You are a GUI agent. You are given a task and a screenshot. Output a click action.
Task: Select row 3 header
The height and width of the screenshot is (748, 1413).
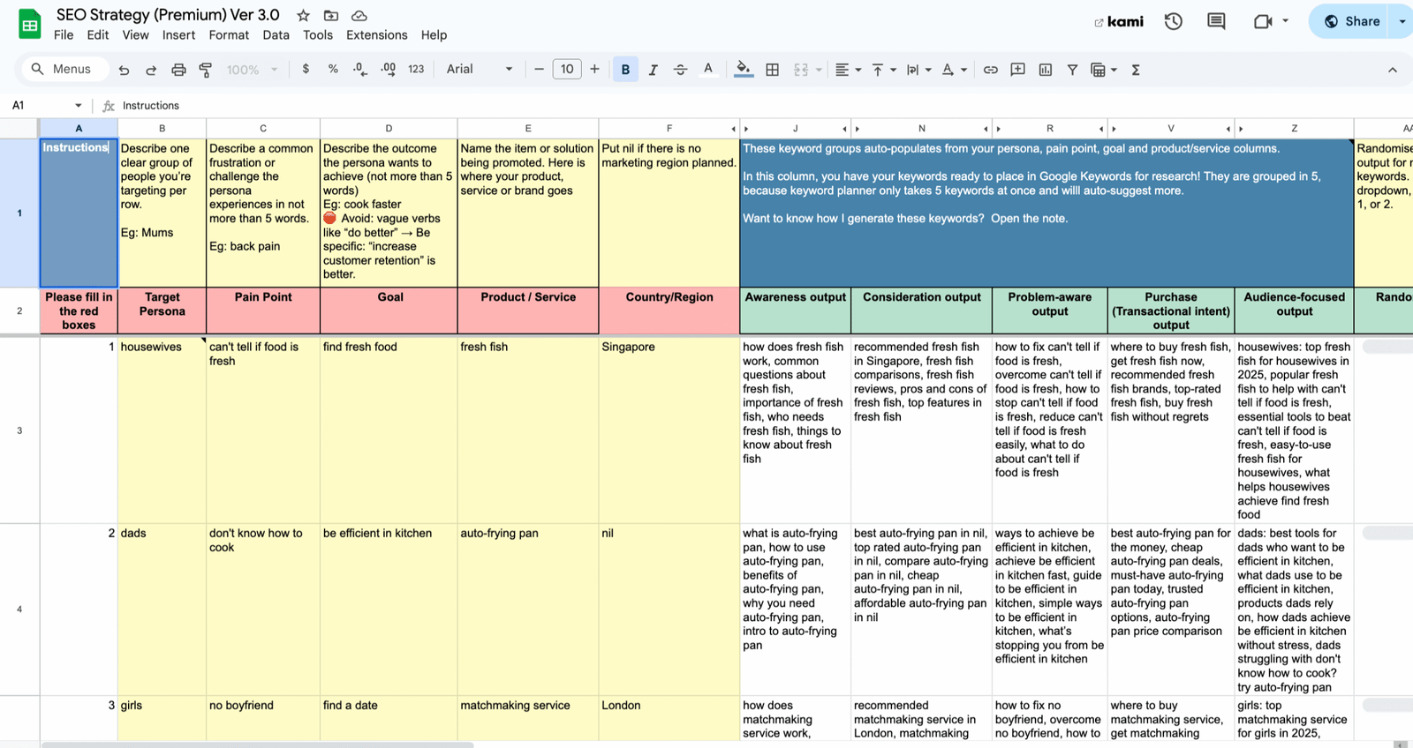coord(19,430)
